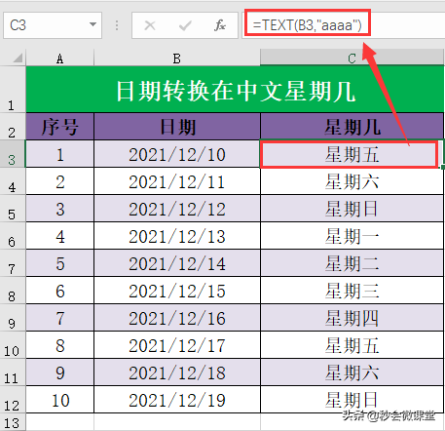Click the 星期六 cell in row 11
Screen dimensions: 445x431
click(352, 372)
